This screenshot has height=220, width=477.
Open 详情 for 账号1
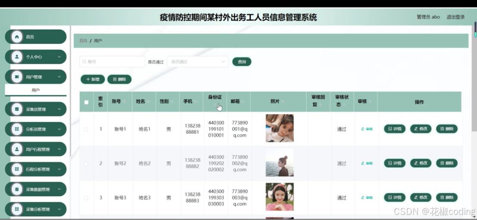(x=395, y=129)
